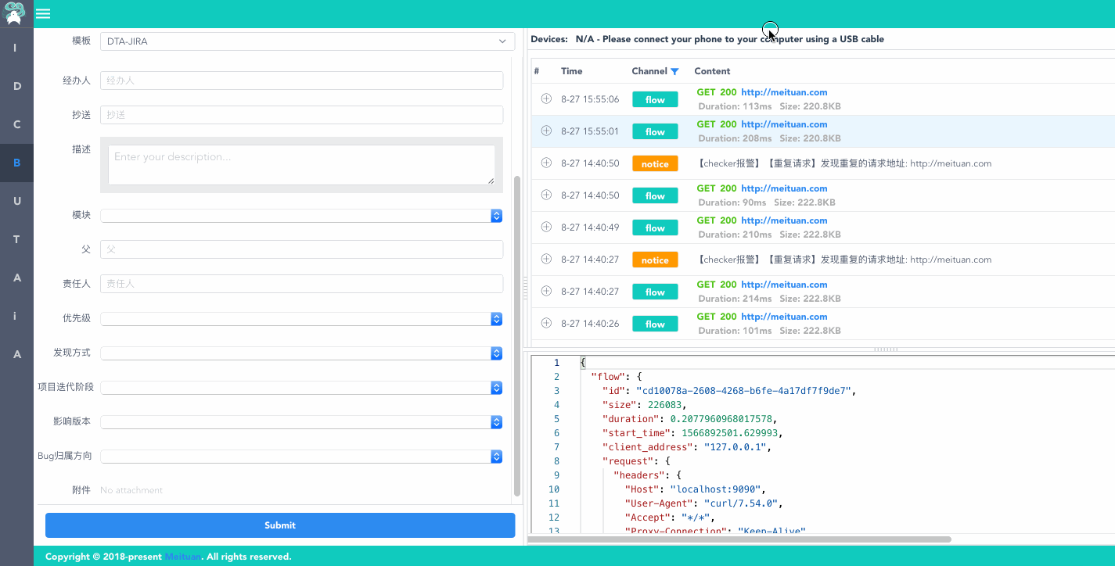
Task: Click the Time column header
Action: [x=572, y=71]
